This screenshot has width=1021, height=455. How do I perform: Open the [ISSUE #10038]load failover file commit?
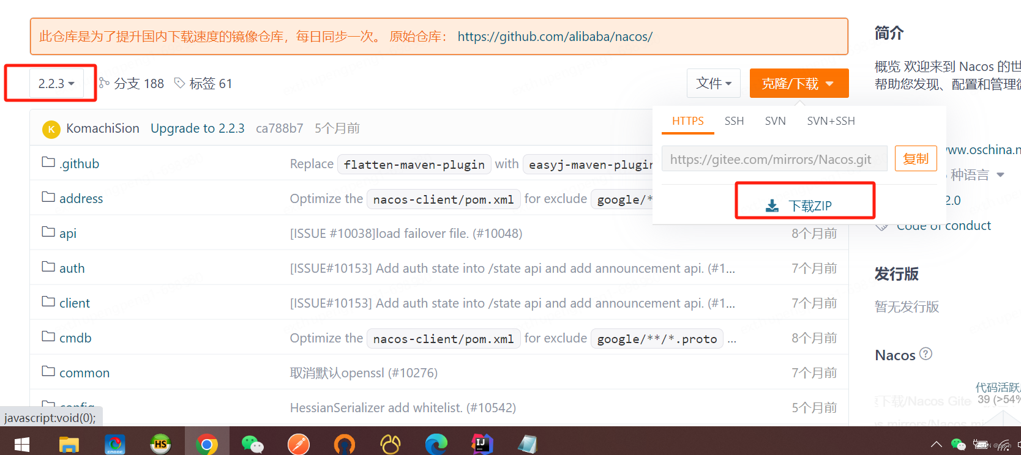point(406,233)
